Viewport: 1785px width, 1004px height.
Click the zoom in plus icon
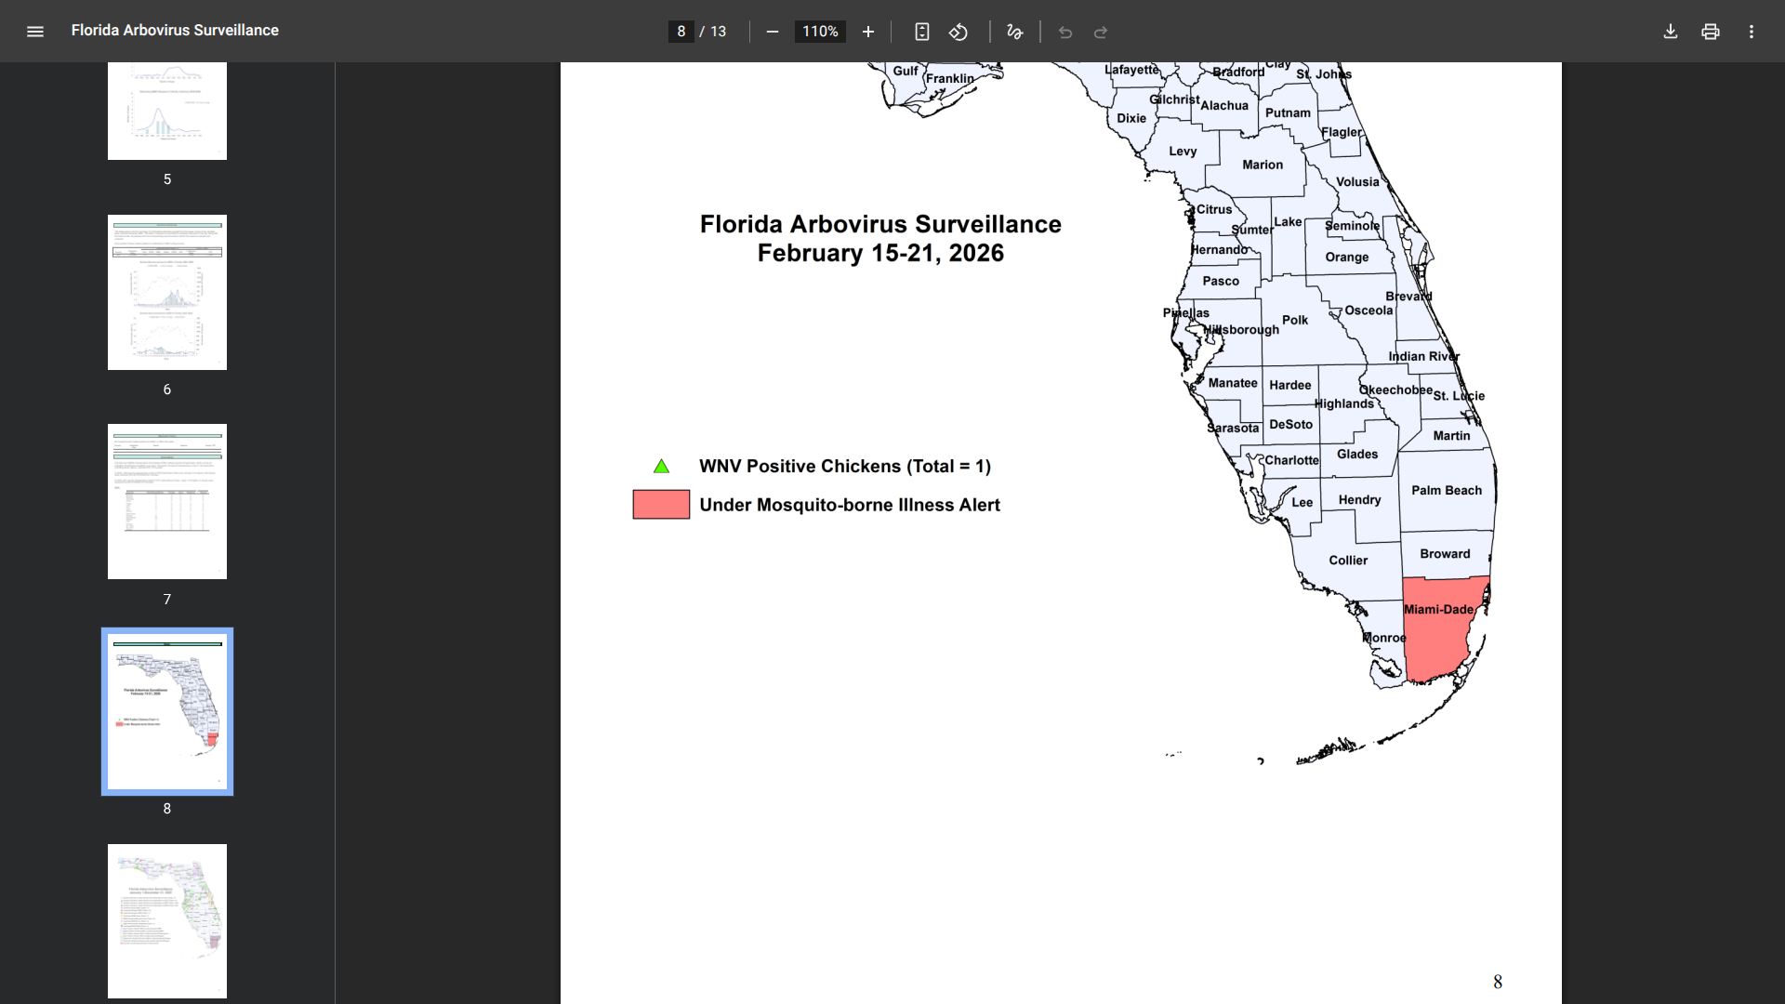[x=868, y=32]
